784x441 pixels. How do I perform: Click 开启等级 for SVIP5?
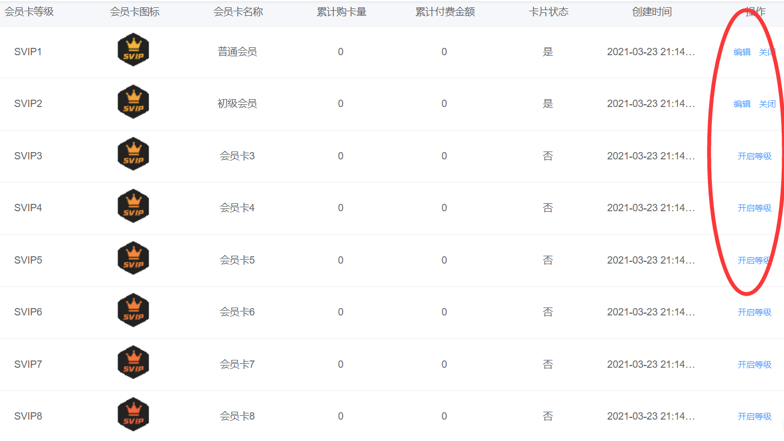(755, 260)
